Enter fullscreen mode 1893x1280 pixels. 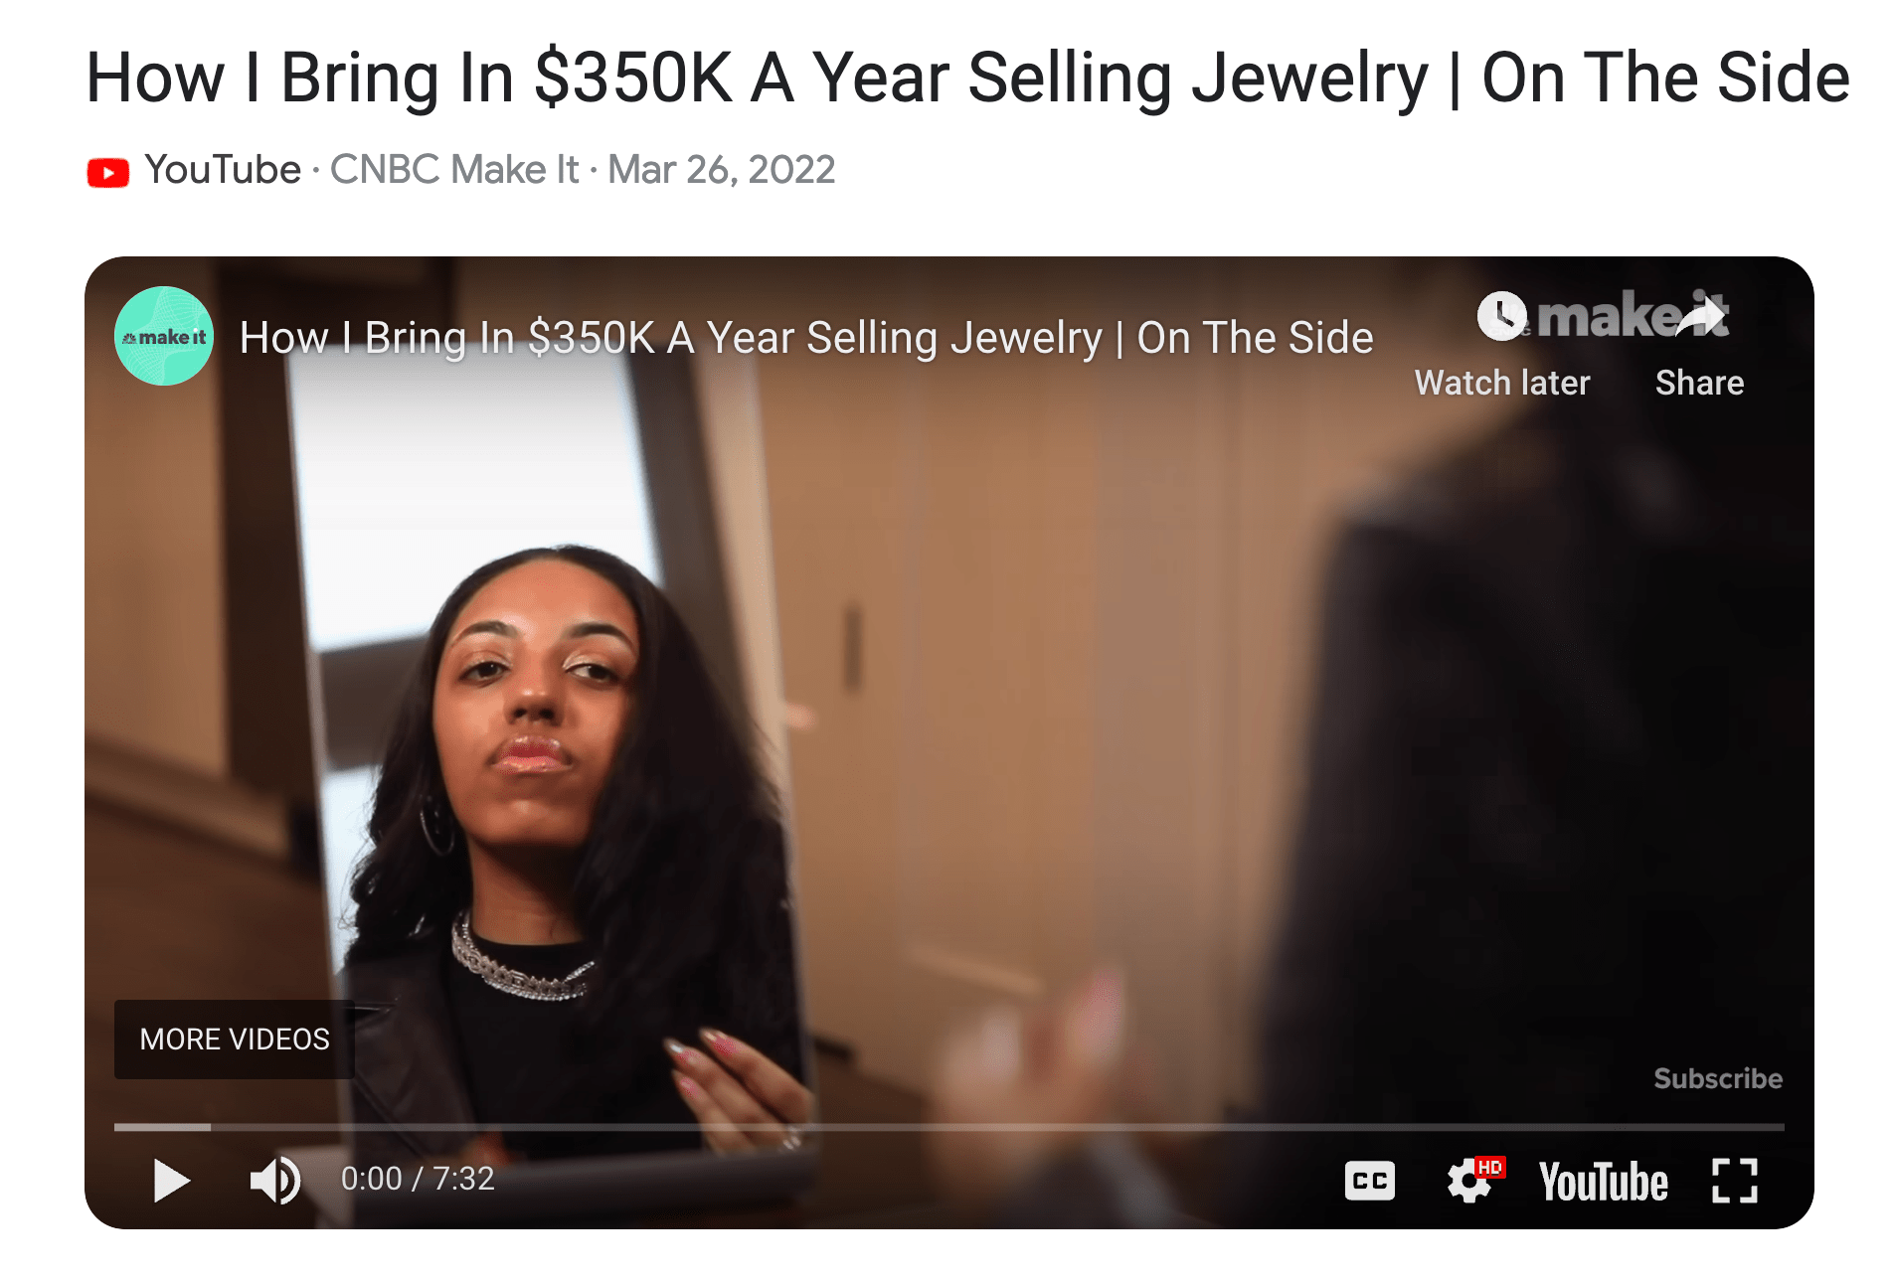[1735, 1181]
